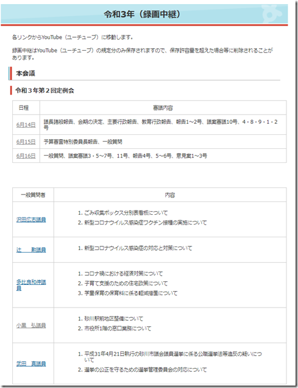Click item 市役所1階の窓口業務について
298x388 pixels.
118,329
